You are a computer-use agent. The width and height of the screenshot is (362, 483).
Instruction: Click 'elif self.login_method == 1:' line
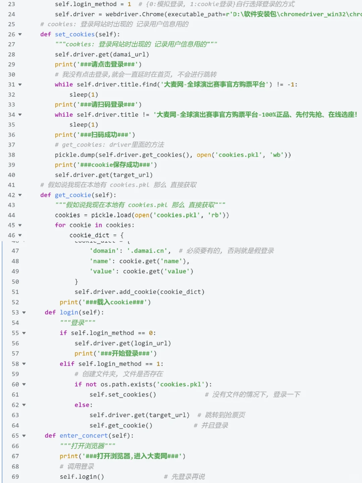[x=111, y=364]
